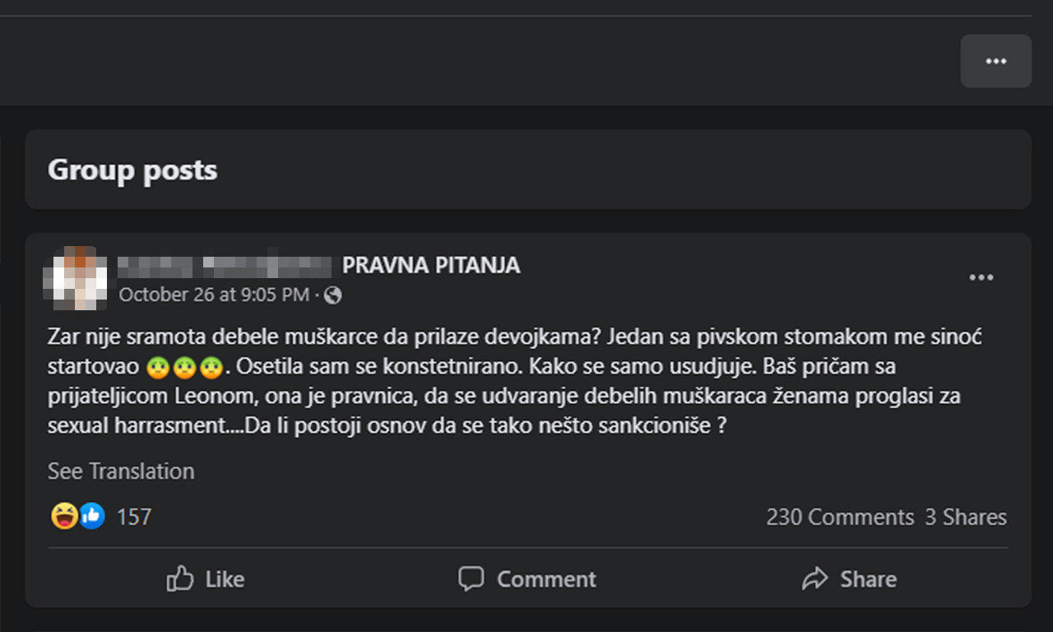The height and width of the screenshot is (632, 1053).
Task: Click the globe privacy icon beside timestamp
Action: (332, 295)
